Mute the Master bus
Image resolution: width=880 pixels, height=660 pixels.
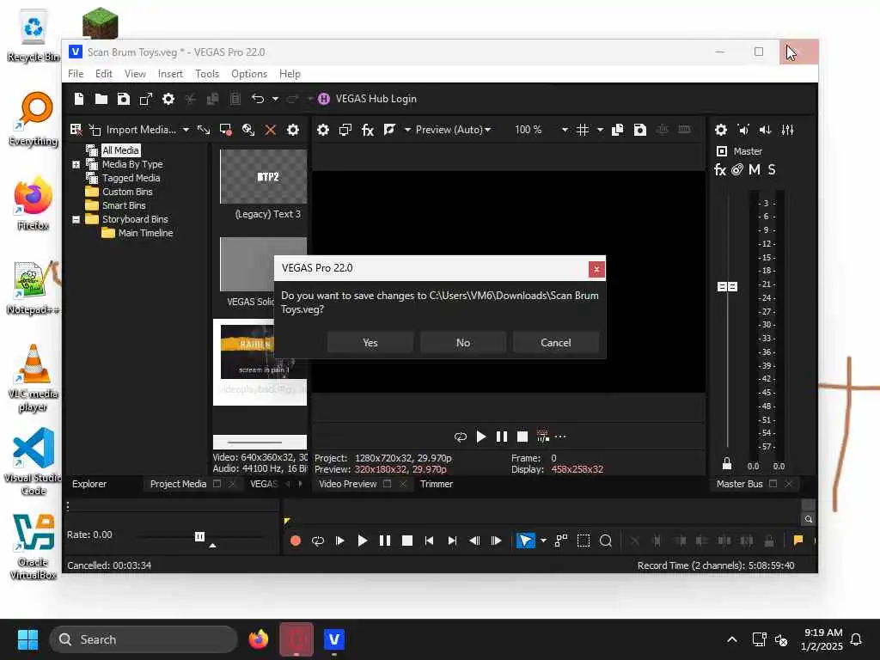[x=754, y=169]
